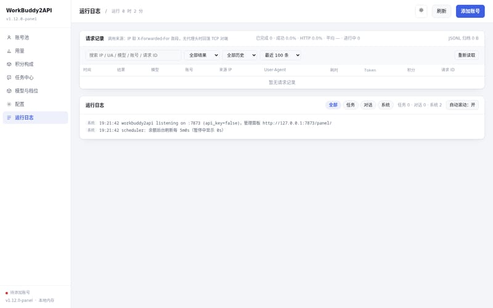Click the 已完成 0 · 成功 0.0% statistics text
The height and width of the screenshot is (308, 493).
308,38
